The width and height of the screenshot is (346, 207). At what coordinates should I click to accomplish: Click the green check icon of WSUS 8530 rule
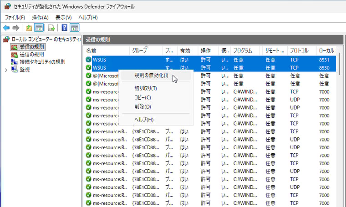pyautogui.click(x=88, y=67)
